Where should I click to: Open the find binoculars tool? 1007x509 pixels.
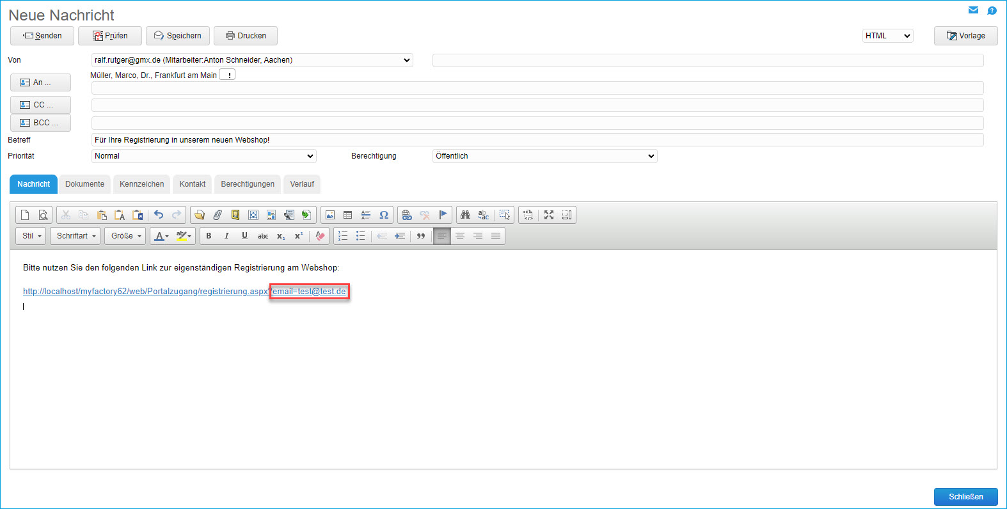465,215
